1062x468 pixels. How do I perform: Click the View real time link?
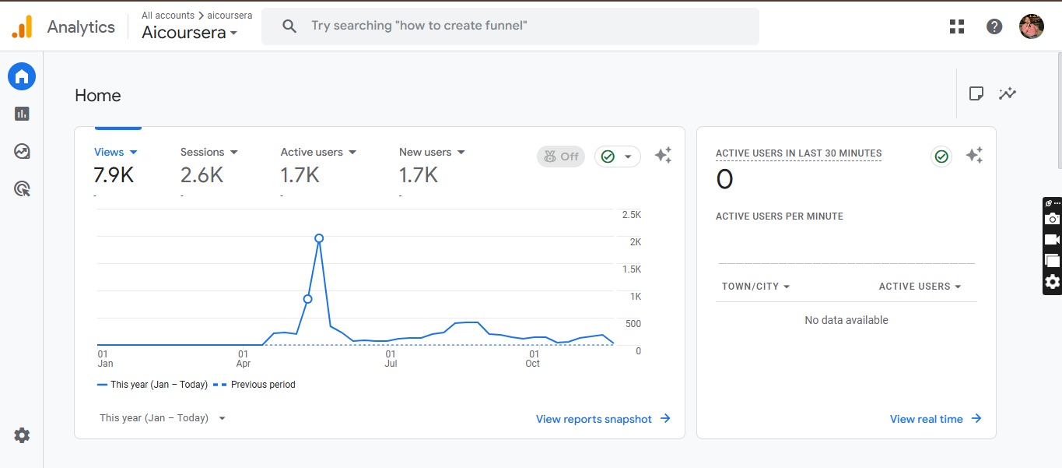coord(935,419)
